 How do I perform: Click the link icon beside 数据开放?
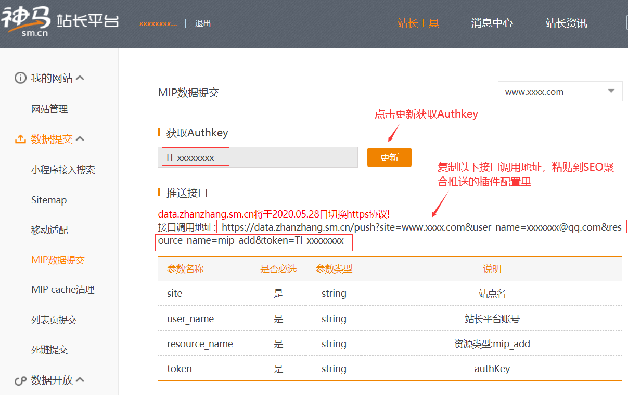(x=20, y=380)
